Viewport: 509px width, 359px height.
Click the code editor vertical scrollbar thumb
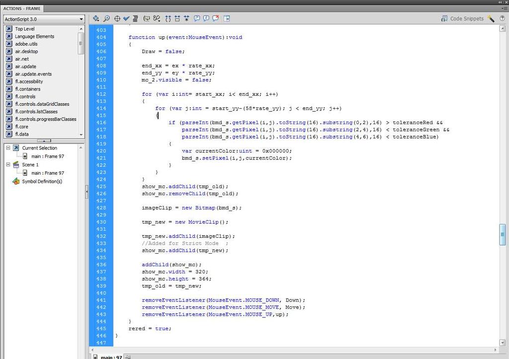coord(503,234)
